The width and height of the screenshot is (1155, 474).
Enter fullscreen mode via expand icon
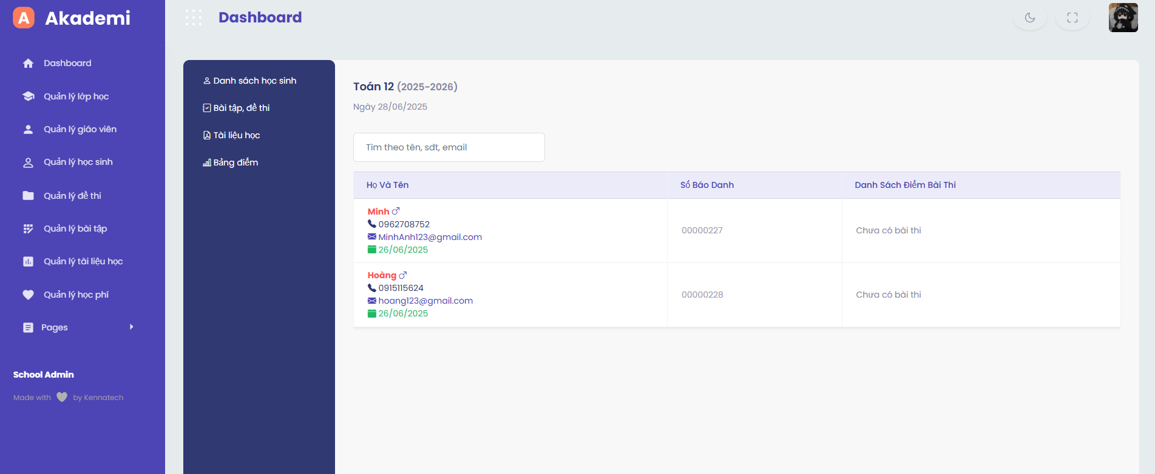[1072, 18]
